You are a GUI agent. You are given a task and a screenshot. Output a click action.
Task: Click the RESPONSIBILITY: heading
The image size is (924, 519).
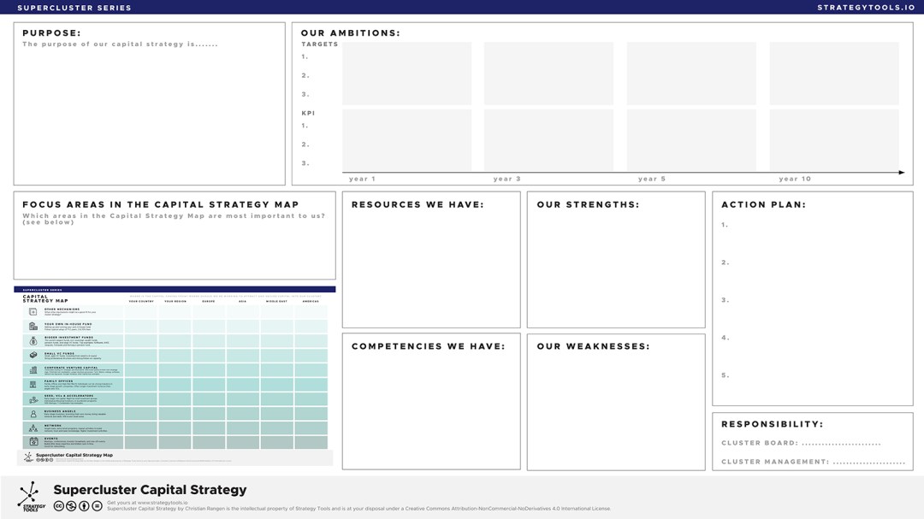click(x=773, y=424)
